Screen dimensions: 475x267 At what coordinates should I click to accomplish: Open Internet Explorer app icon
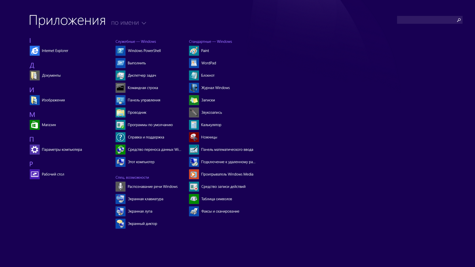point(35,51)
